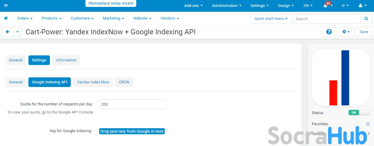Expand the caret next to back arrow
Image resolution: width=374 pixels, height=146 pixels.
click(18, 32)
